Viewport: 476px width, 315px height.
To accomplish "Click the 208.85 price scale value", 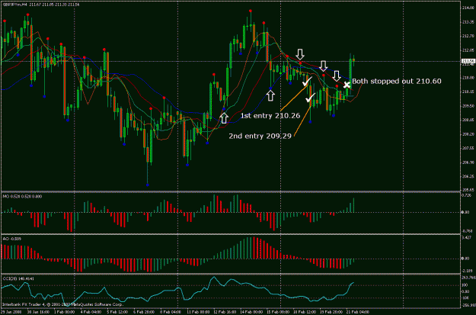I will click(468, 120).
